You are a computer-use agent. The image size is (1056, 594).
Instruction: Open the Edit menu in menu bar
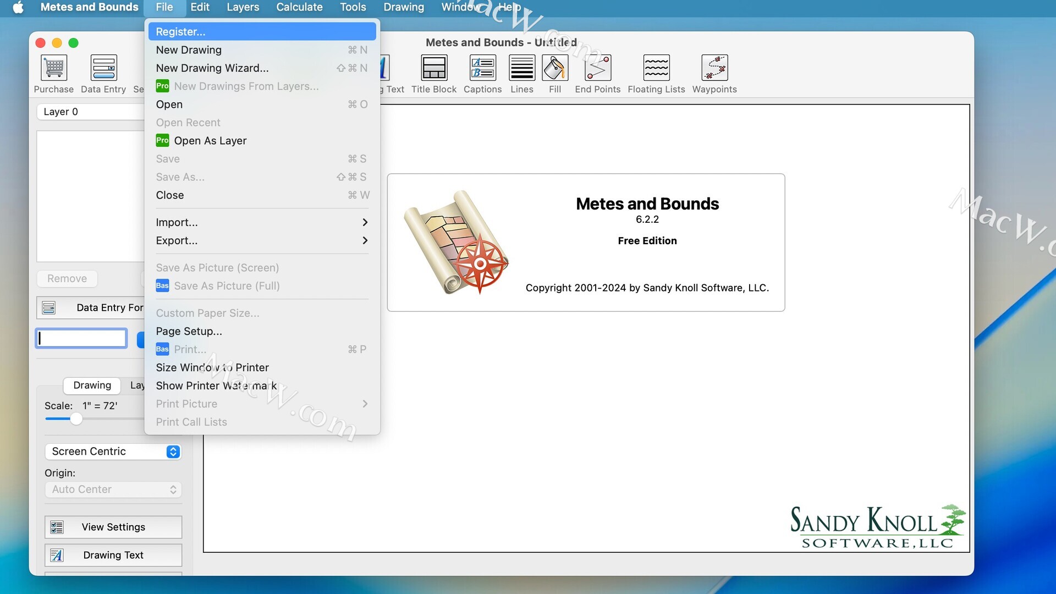(x=200, y=7)
